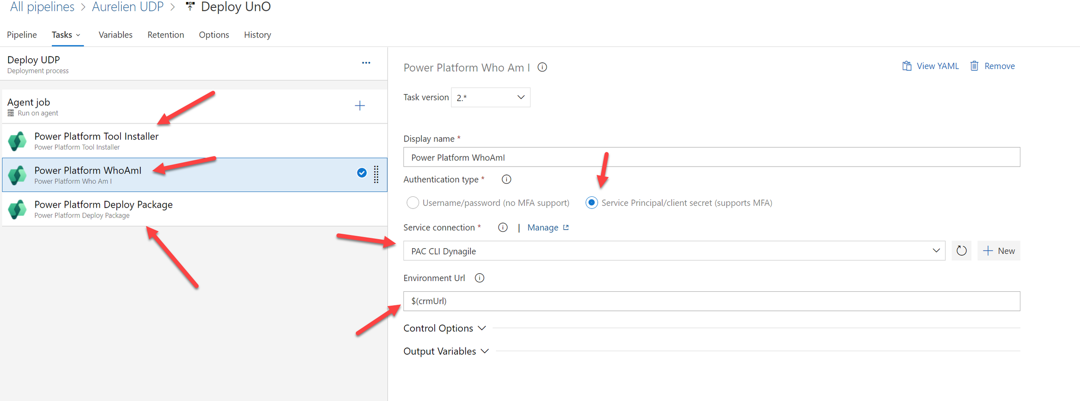Open the Manage service connections link
This screenshot has height=401, width=1080.
coord(547,227)
